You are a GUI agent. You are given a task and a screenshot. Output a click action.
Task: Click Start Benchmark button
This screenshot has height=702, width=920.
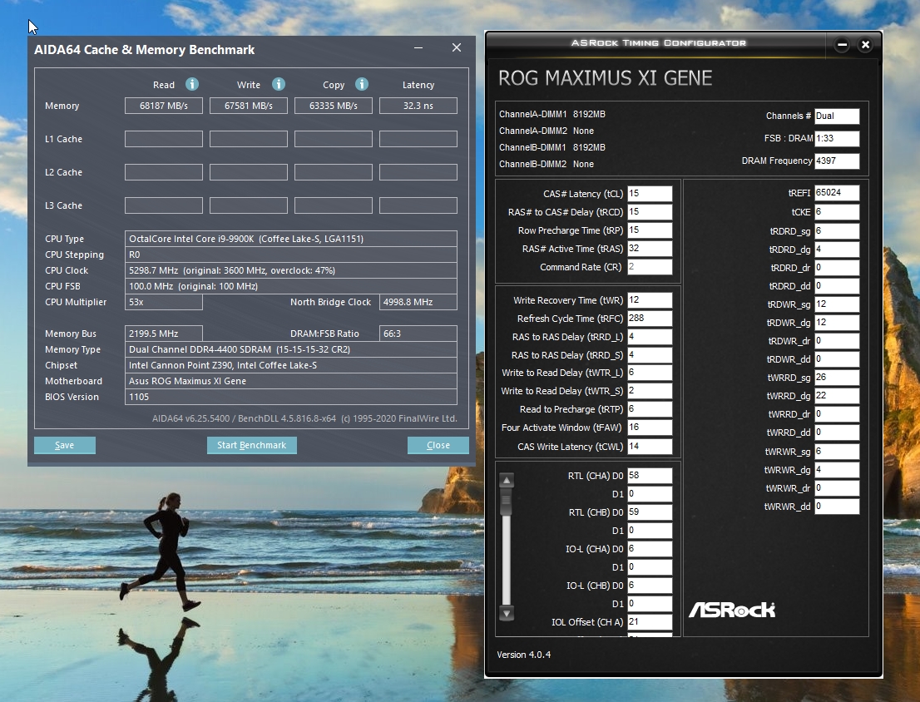(x=252, y=445)
